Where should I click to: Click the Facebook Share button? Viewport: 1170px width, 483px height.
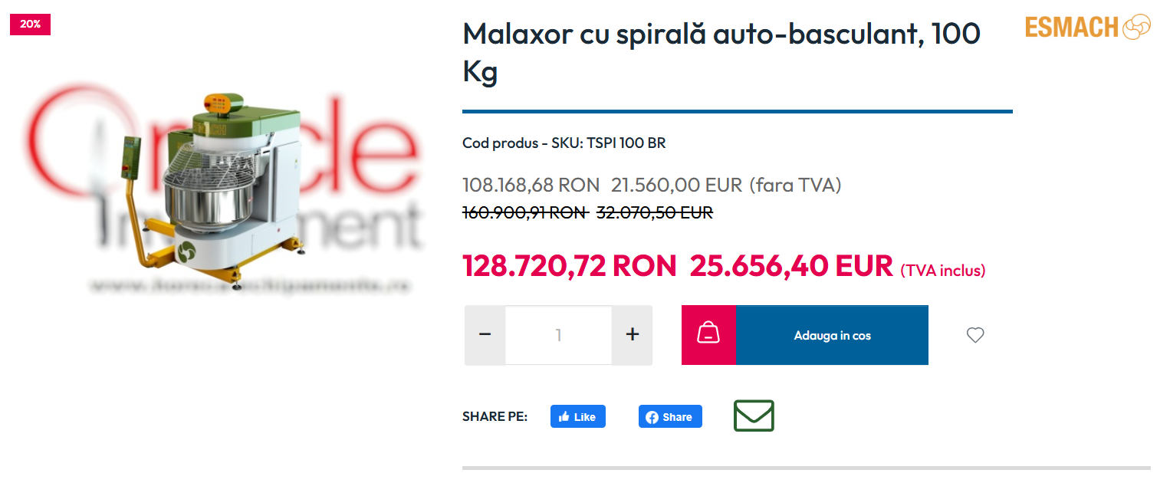click(x=670, y=417)
